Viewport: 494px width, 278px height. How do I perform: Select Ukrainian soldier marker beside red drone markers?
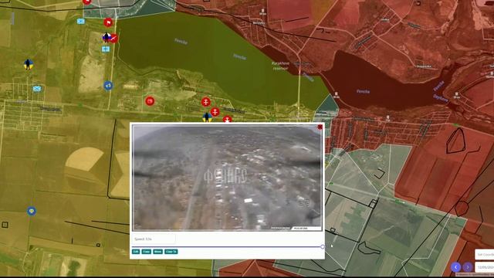pos(207,117)
